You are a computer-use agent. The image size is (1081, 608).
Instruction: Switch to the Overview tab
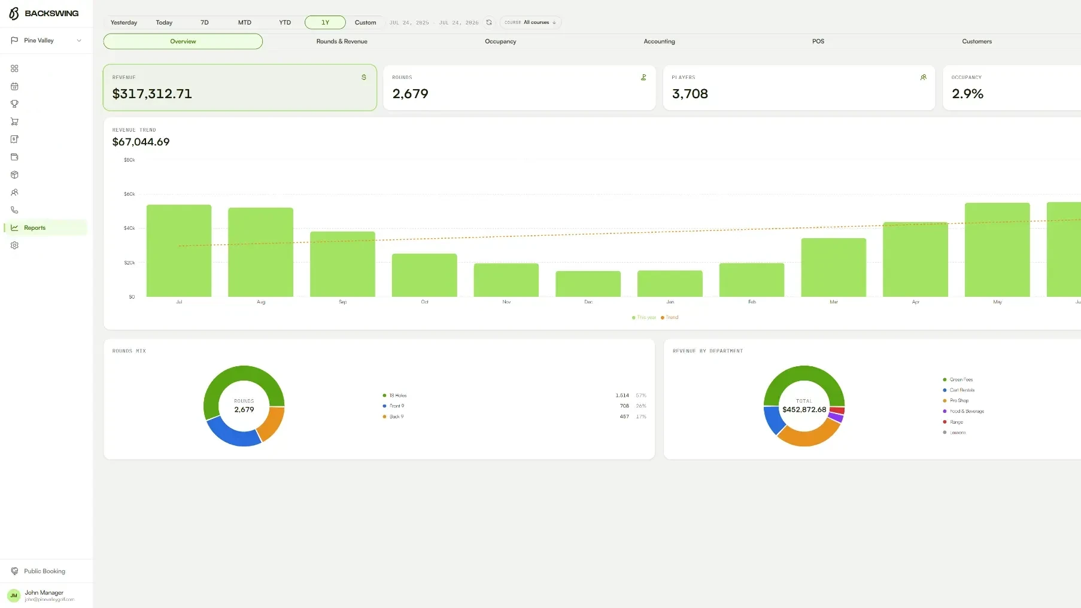pyautogui.click(x=183, y=41)
